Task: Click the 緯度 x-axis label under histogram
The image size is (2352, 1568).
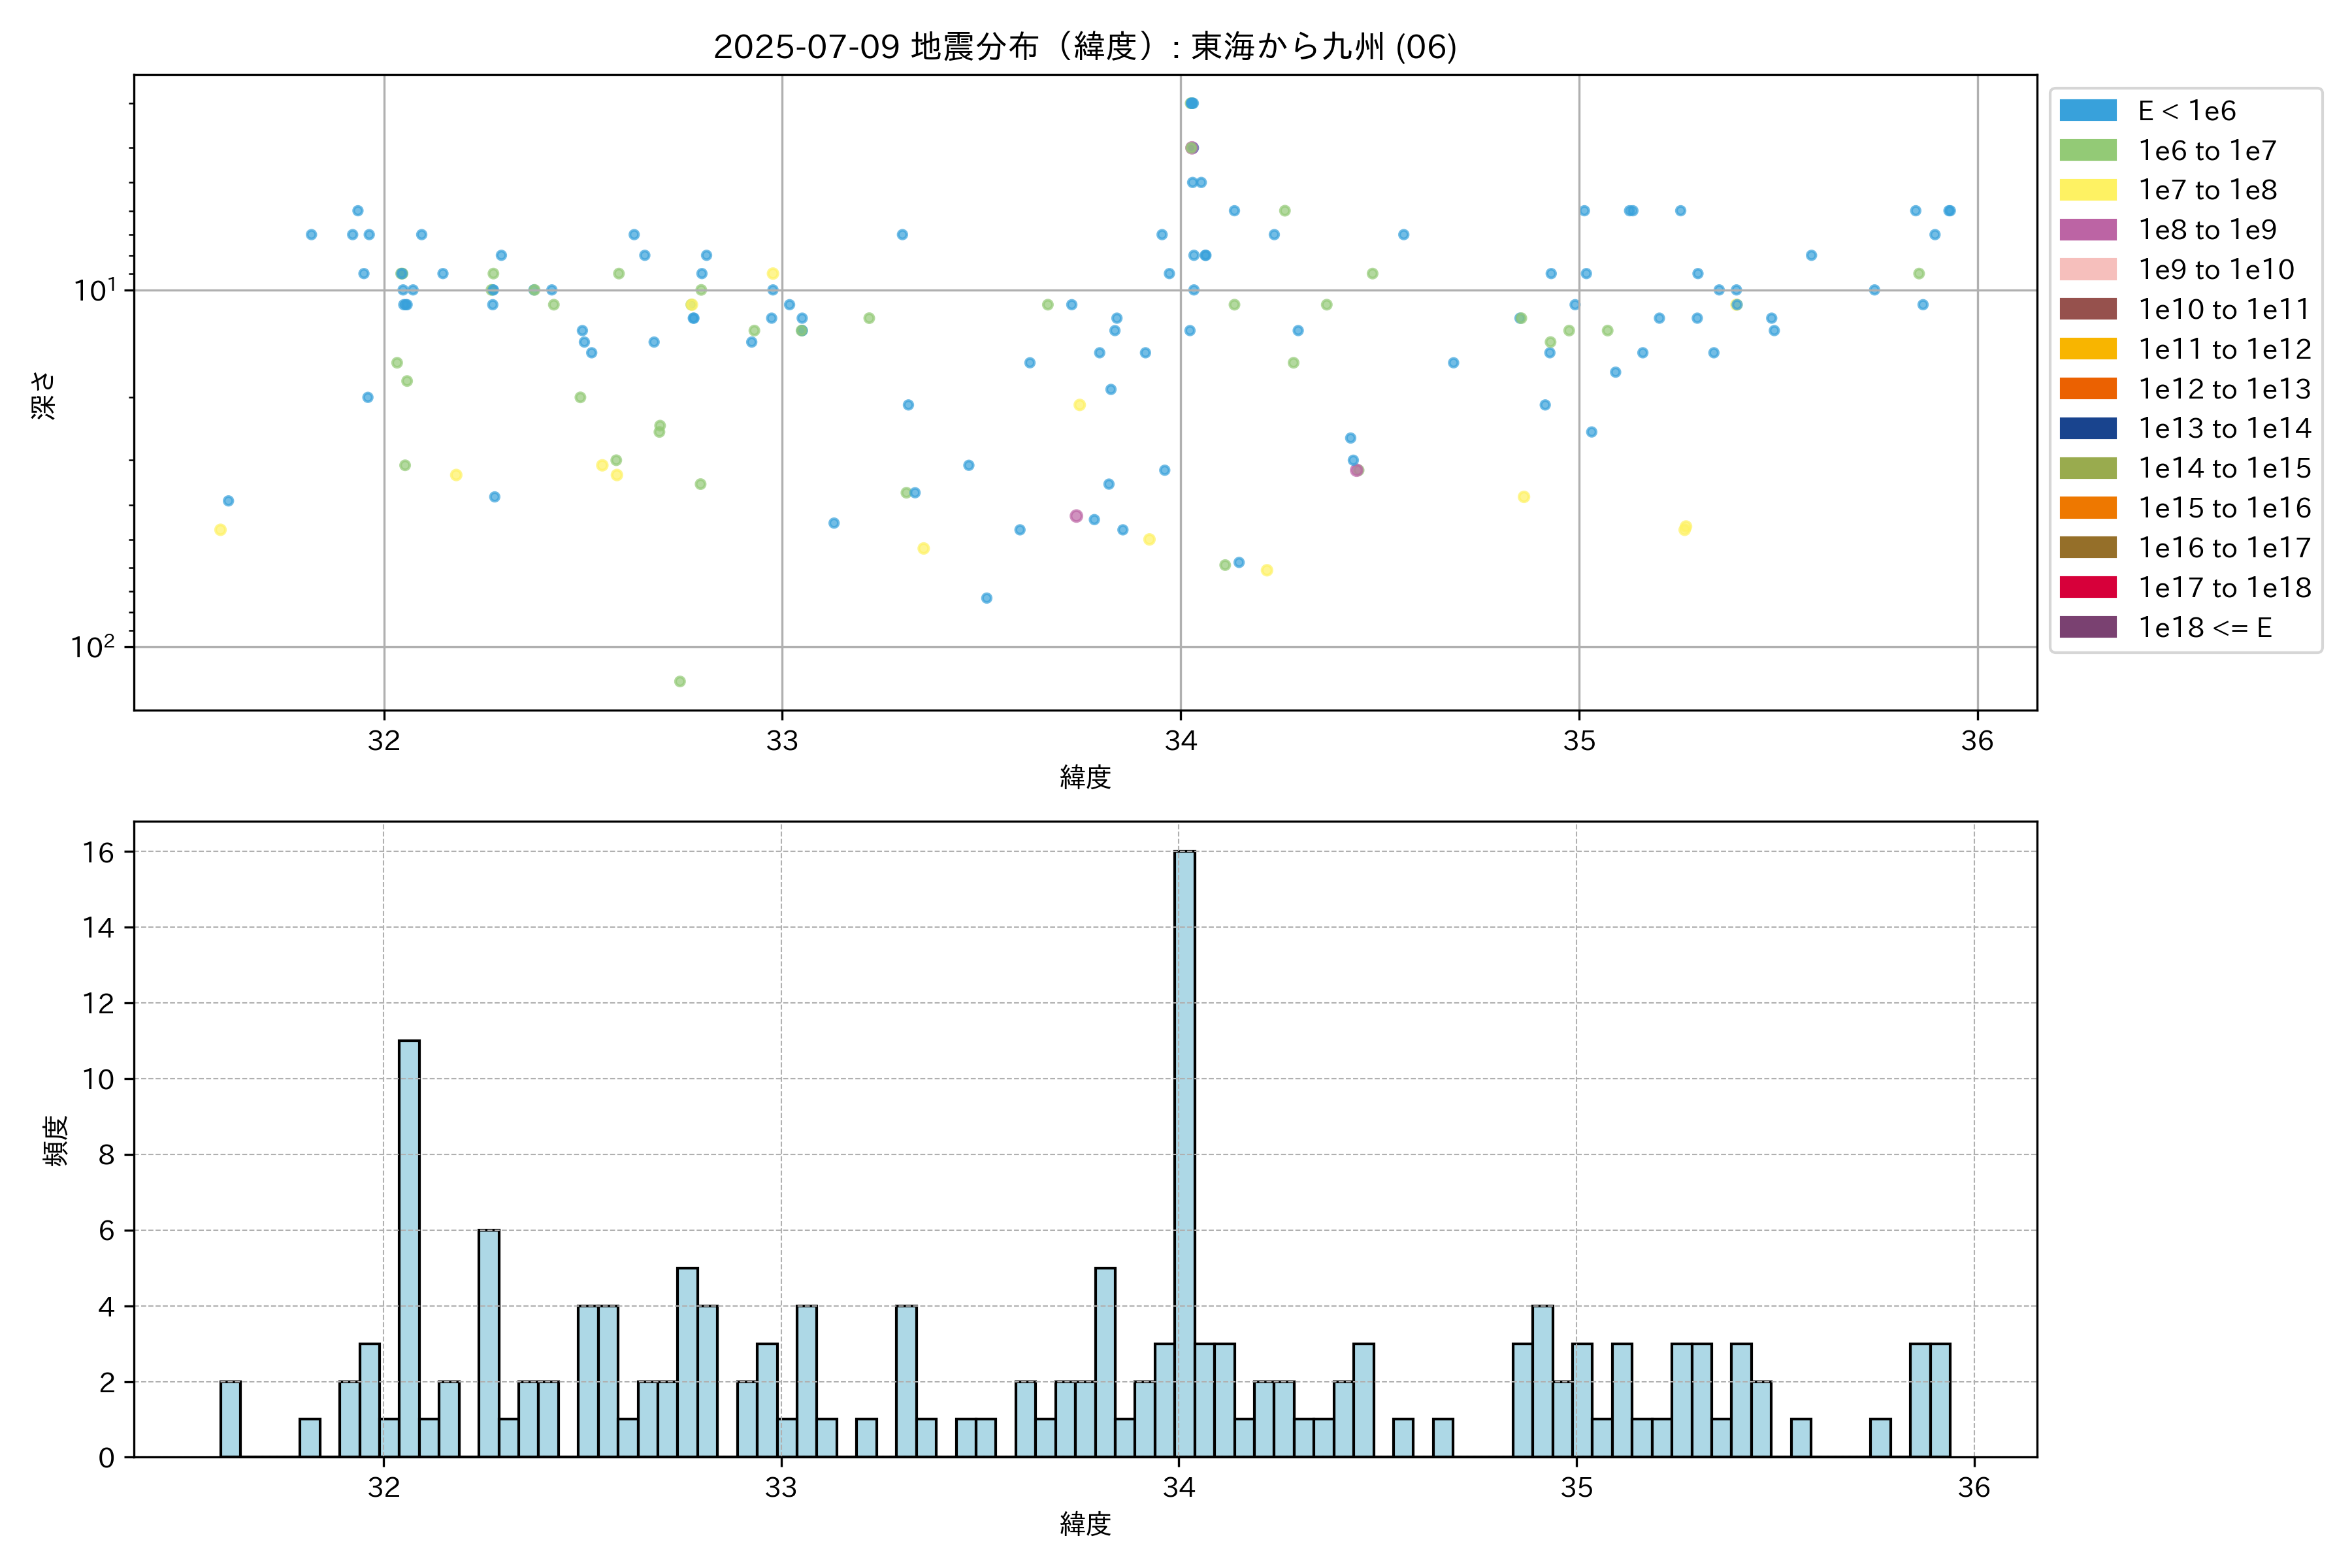Action: pos(1085,1524)
